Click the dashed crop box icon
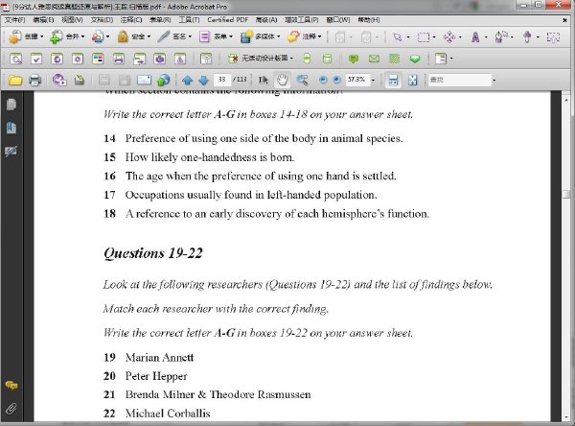This screenshot has height=426, width=575. [x=553, y=36]
